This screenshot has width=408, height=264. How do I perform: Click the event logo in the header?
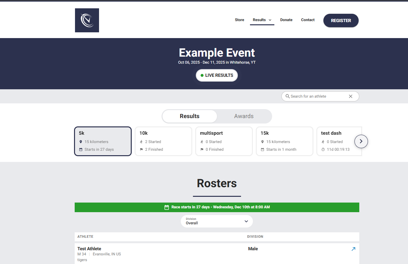(x=87, y=20)
